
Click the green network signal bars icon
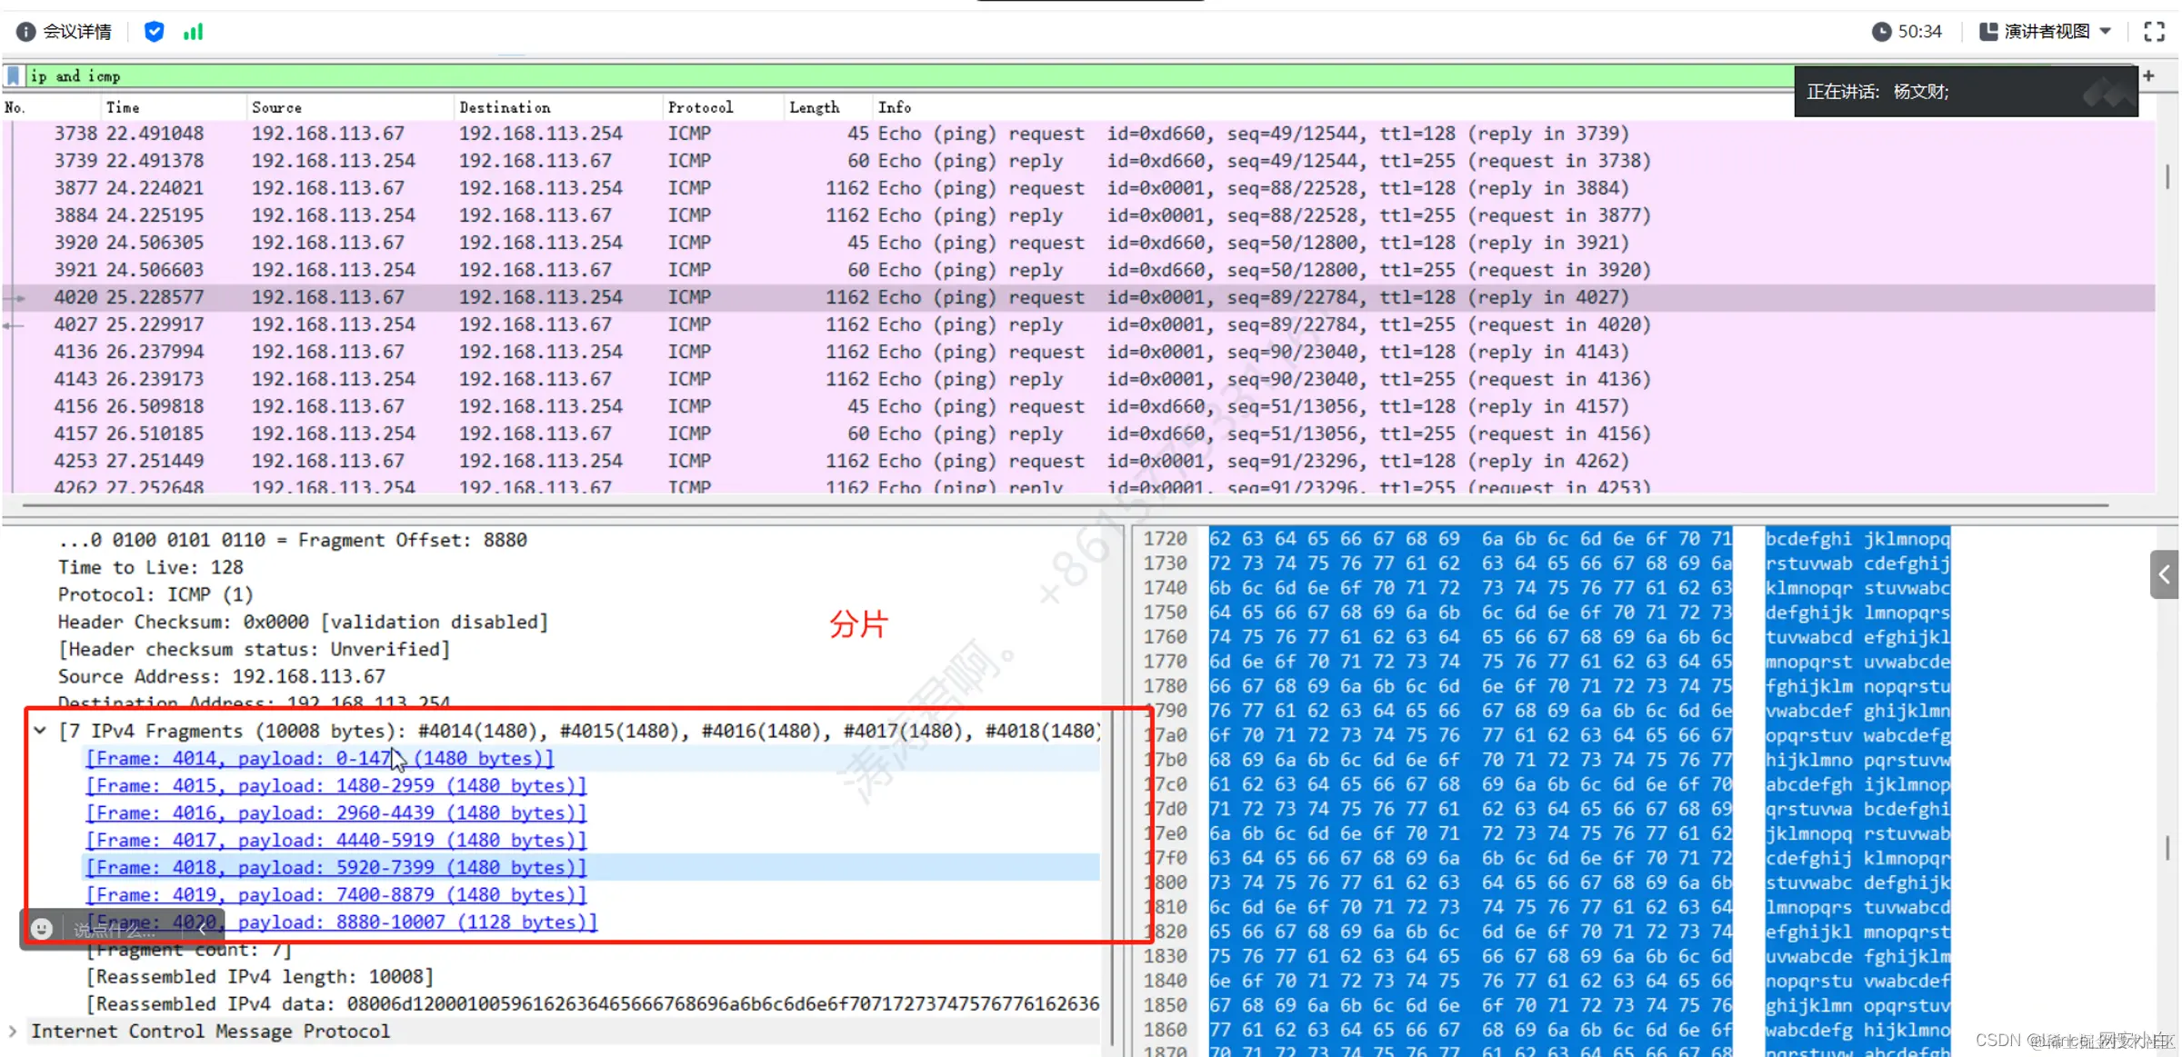[x=193, y=32]
